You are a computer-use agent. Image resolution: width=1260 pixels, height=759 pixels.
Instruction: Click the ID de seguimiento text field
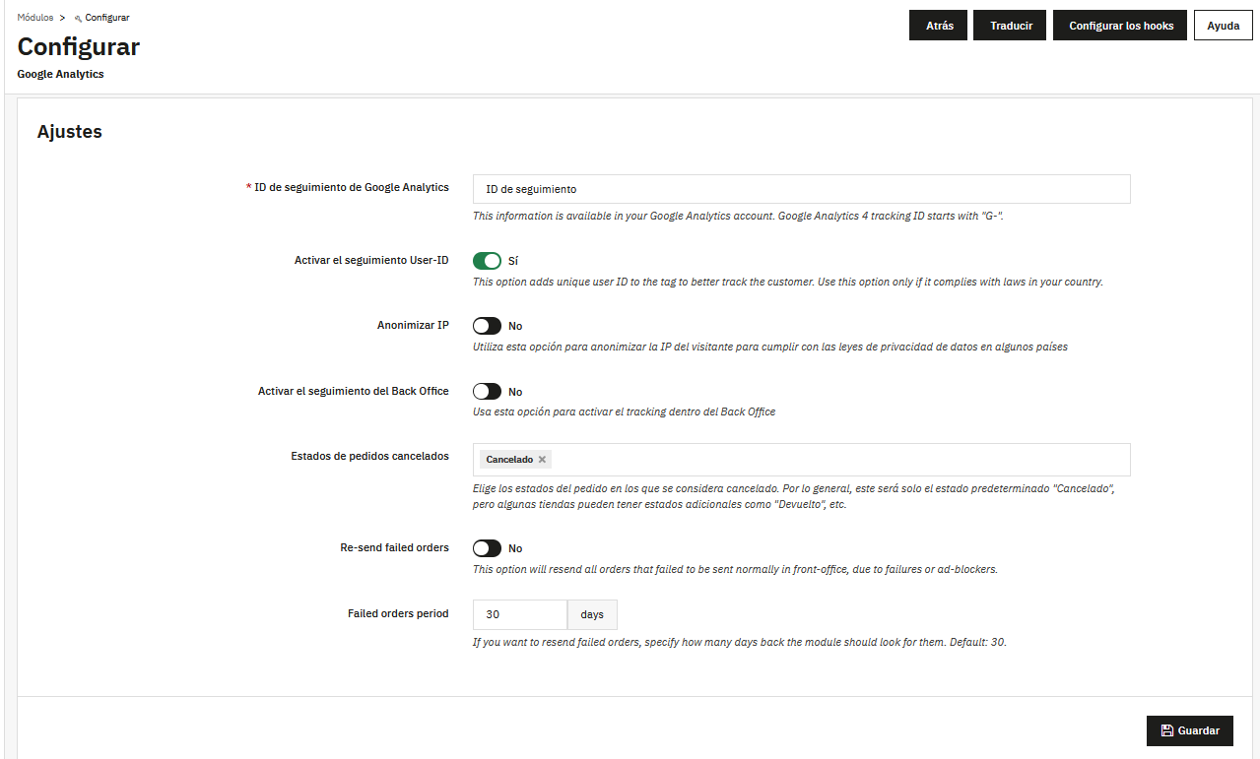tap(801, 188)
